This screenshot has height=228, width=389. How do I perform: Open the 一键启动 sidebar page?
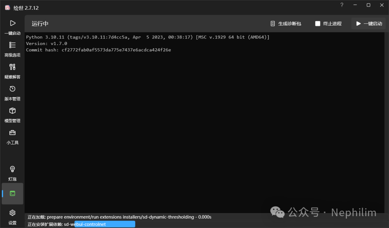[x=12, y=27]
